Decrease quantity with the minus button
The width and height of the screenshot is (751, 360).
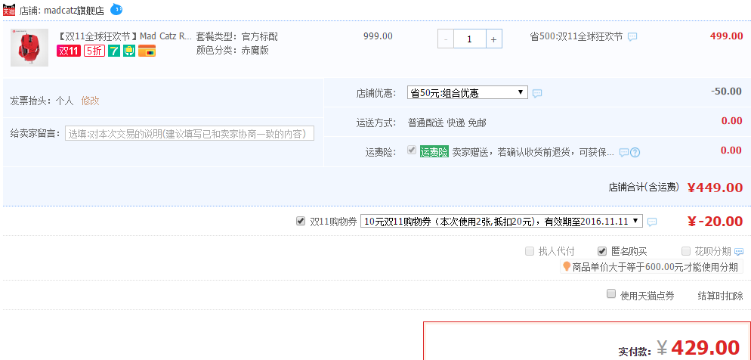pyautogui.click(x=446, y=39)
